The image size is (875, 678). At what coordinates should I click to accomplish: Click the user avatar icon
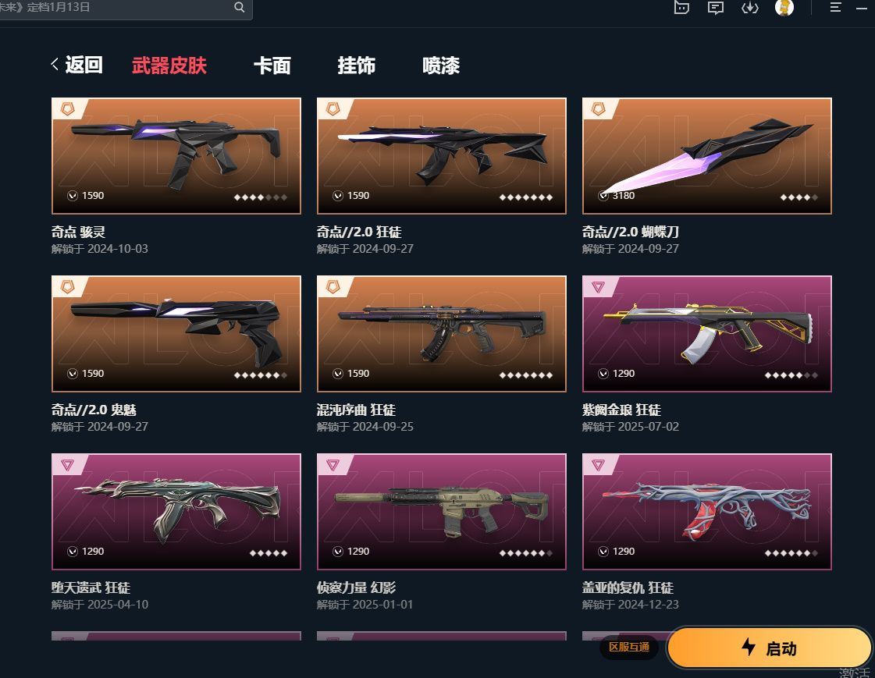click(x=784, y=7)
